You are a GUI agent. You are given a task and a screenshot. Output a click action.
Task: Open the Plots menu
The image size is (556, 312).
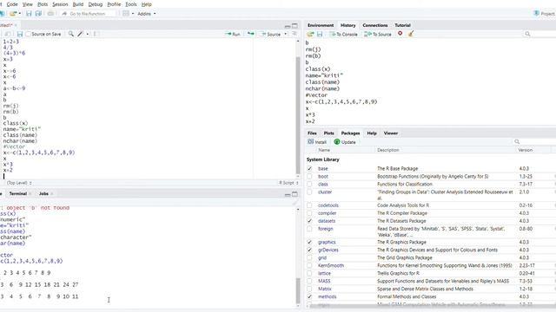tap(43, 4)
